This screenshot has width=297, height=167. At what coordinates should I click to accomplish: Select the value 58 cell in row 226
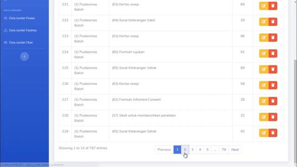pos(242,86)
